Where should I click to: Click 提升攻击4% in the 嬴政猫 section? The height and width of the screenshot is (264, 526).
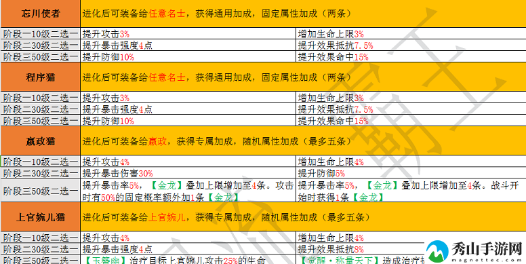[188, 162]
